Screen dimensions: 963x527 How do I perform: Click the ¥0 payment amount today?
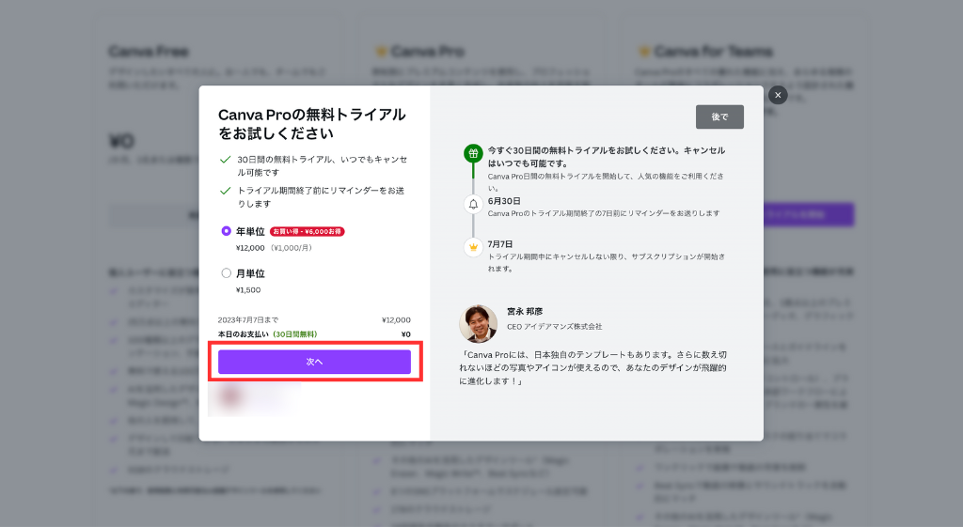406,334
